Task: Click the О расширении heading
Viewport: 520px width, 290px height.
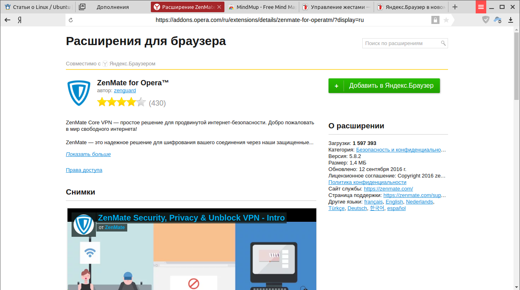Action: pos(356,126)
